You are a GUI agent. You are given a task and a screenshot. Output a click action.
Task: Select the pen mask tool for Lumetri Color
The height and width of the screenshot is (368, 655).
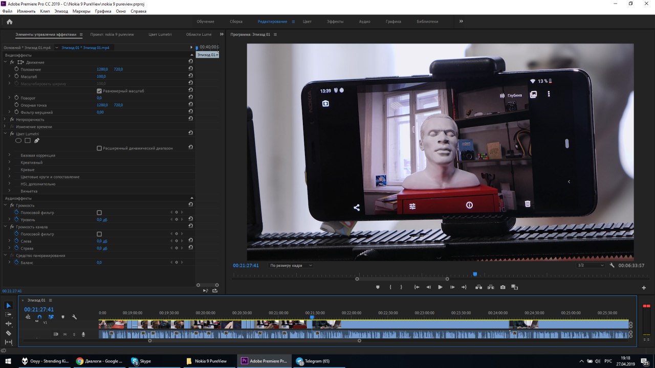37,141
